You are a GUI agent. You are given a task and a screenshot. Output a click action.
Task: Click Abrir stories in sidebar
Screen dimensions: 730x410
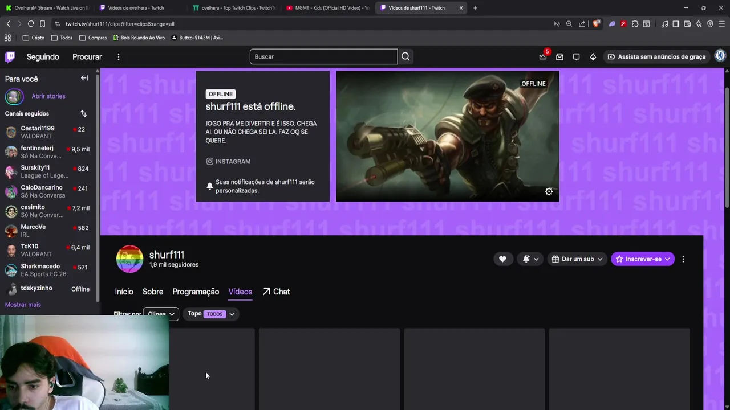point(48,96)
